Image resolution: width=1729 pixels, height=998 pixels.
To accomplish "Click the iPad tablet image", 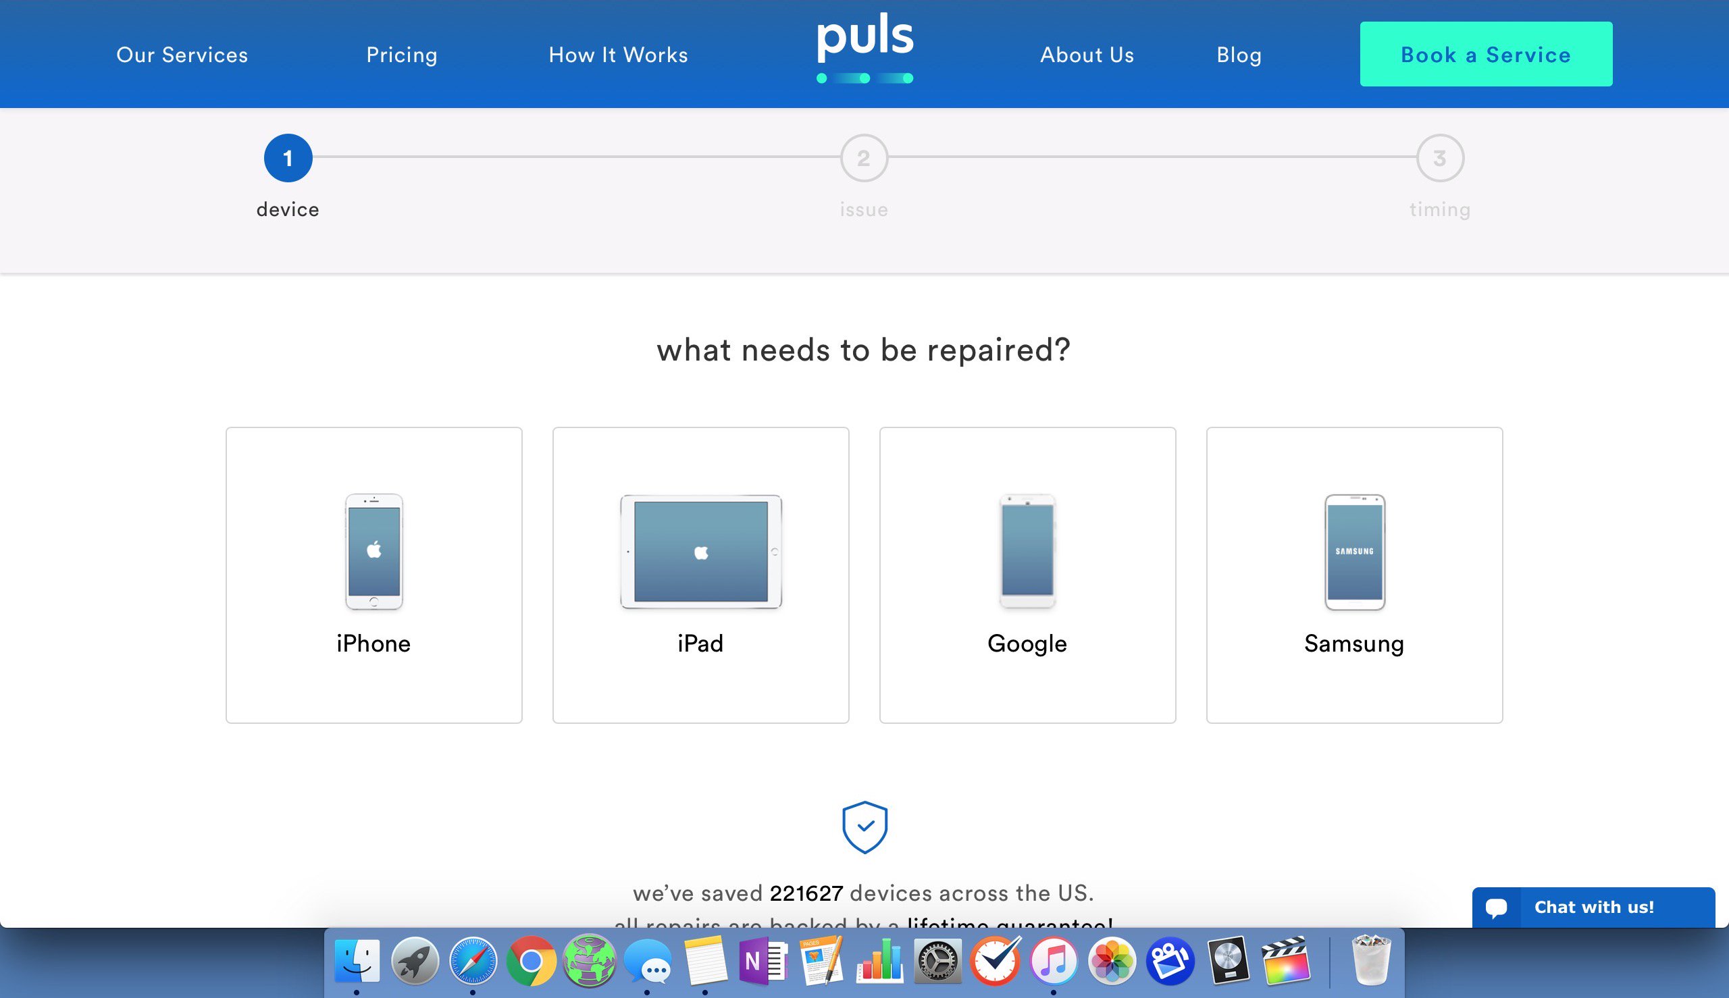I will point(700,552).
